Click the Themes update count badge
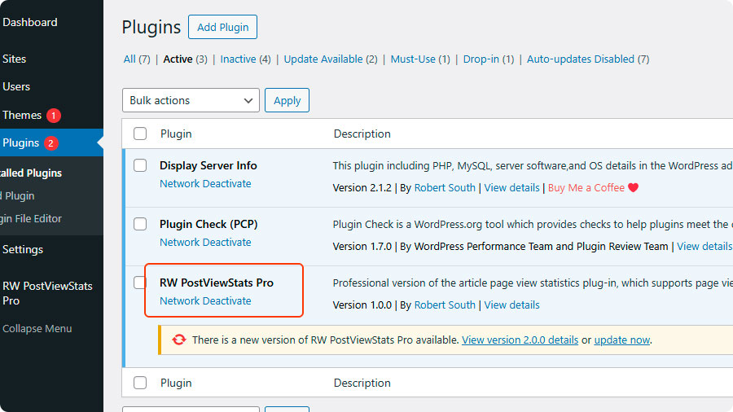The width and height of the screenshot is (733, 412). pos(54,116)
